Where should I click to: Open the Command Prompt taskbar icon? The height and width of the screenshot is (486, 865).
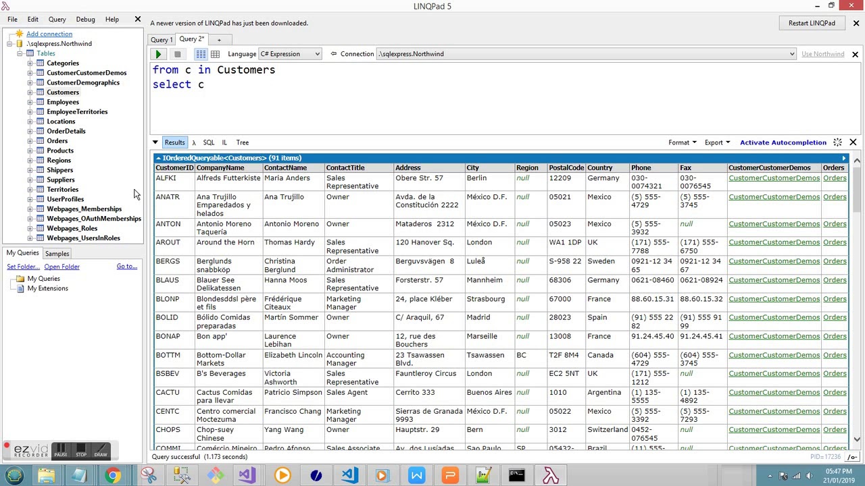[x=517, y=476]
